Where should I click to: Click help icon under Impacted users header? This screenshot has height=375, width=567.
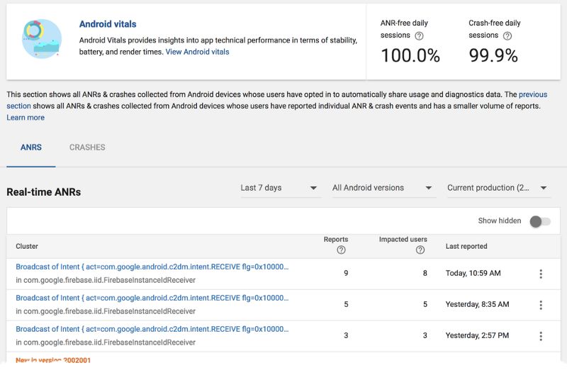pos(420,250)
